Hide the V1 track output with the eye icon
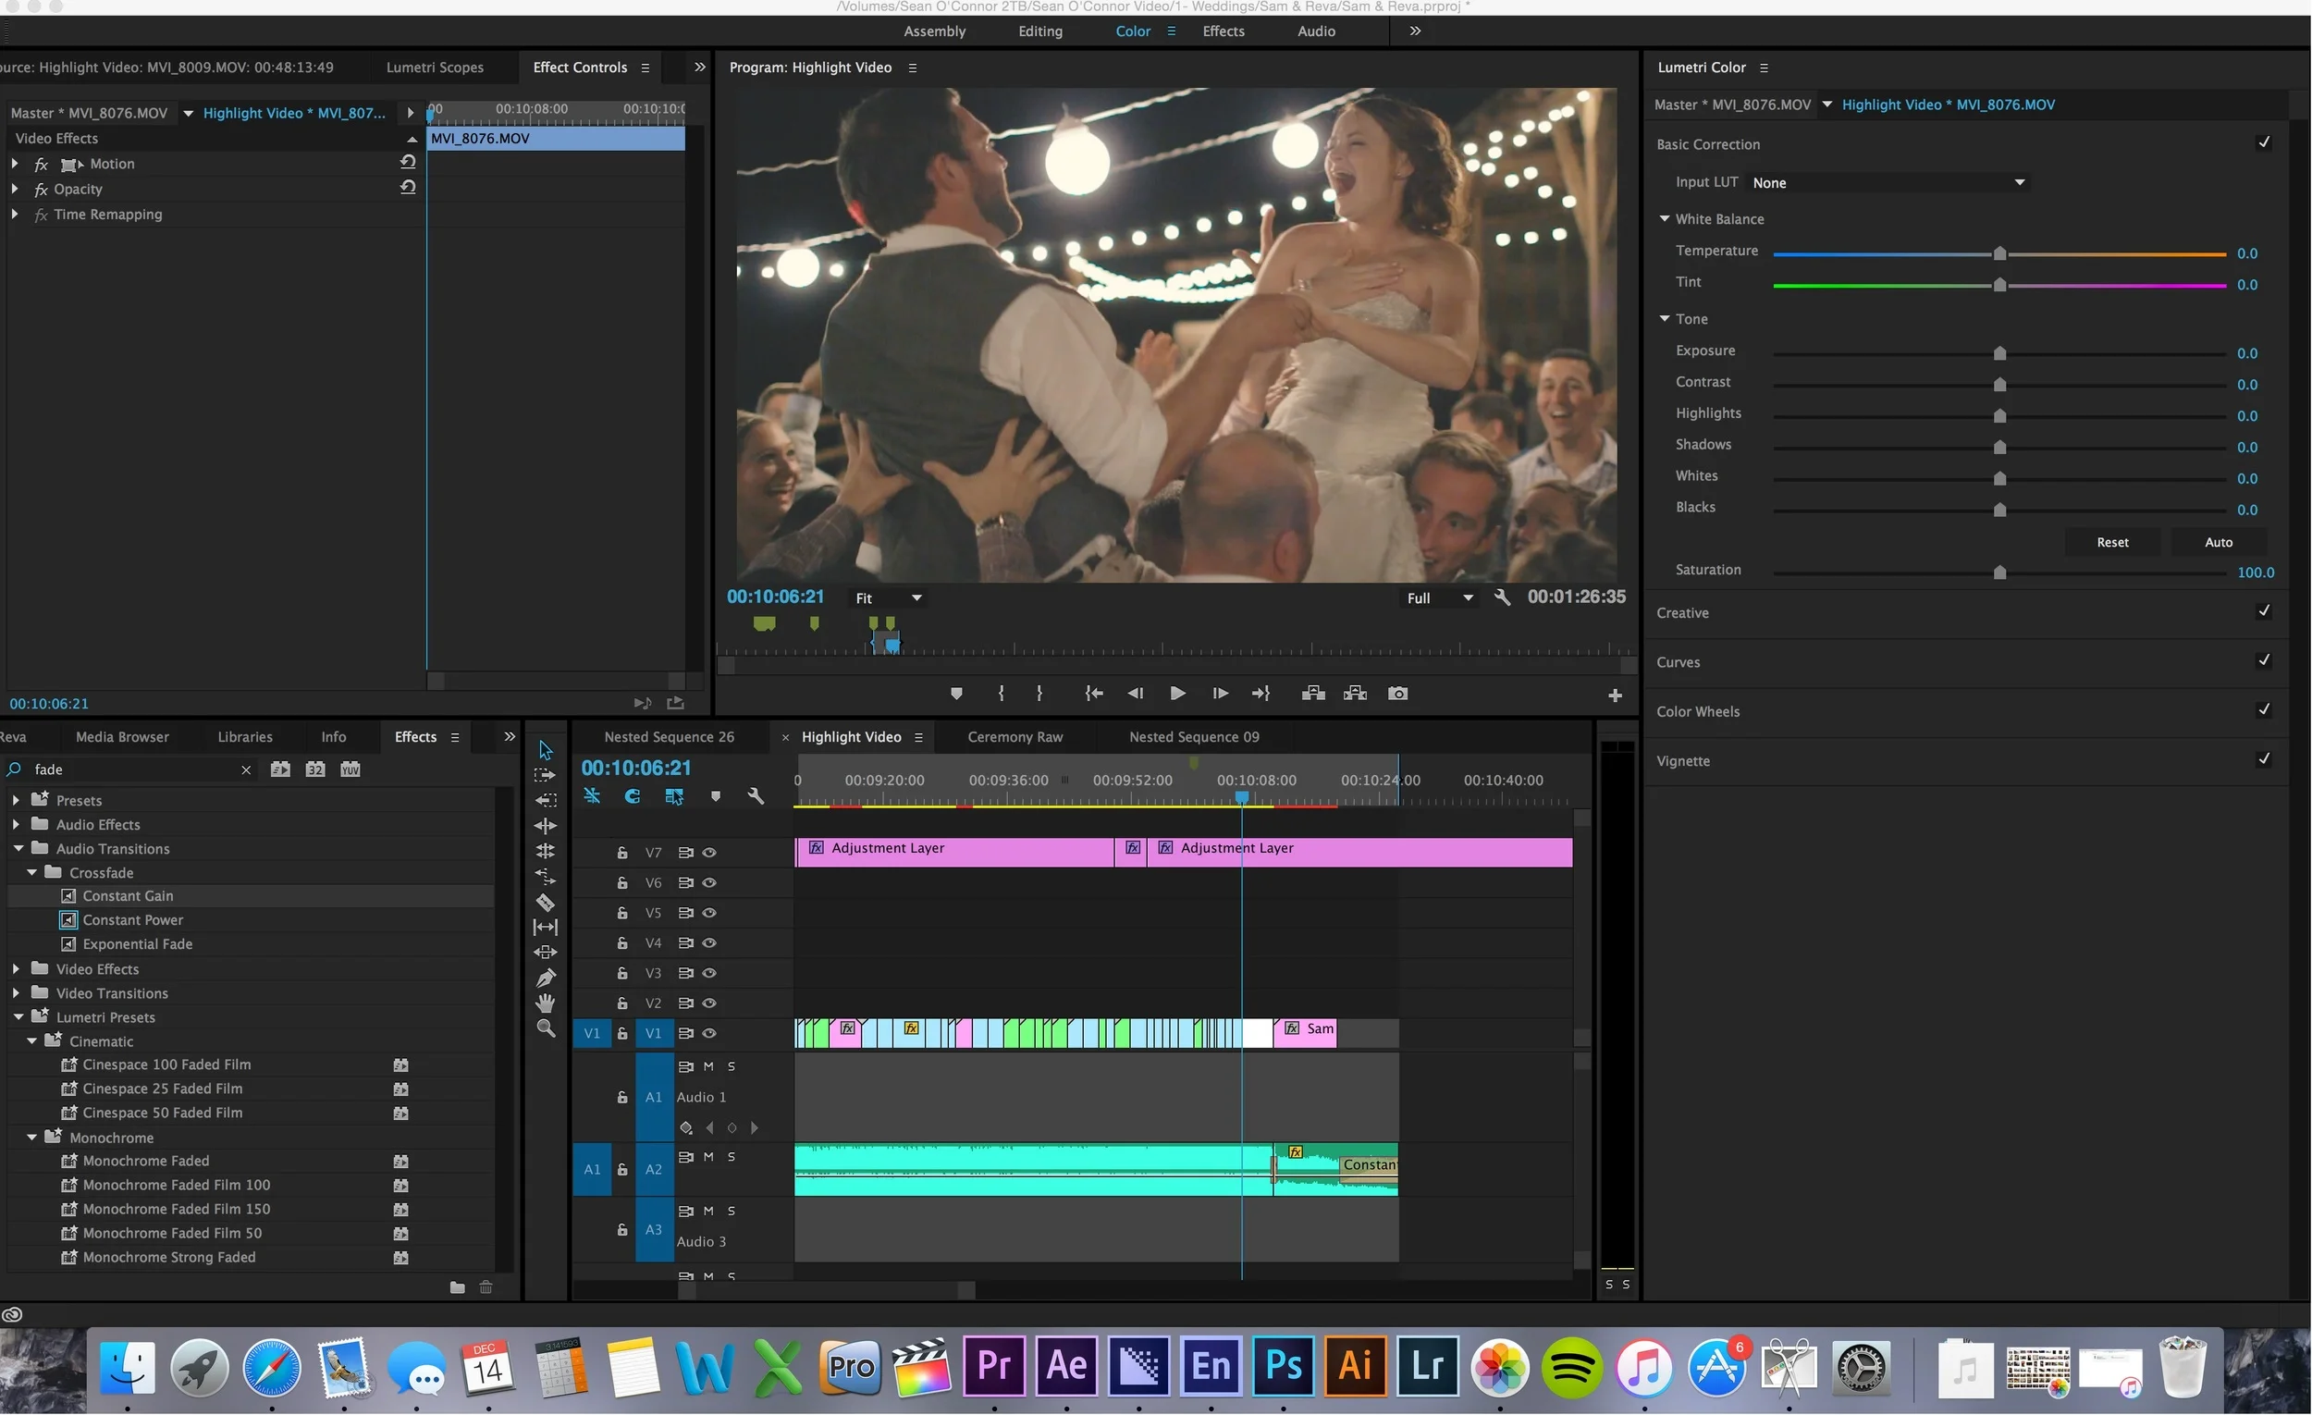This screenshot has width=2312, height=1415. point(709,1033)
